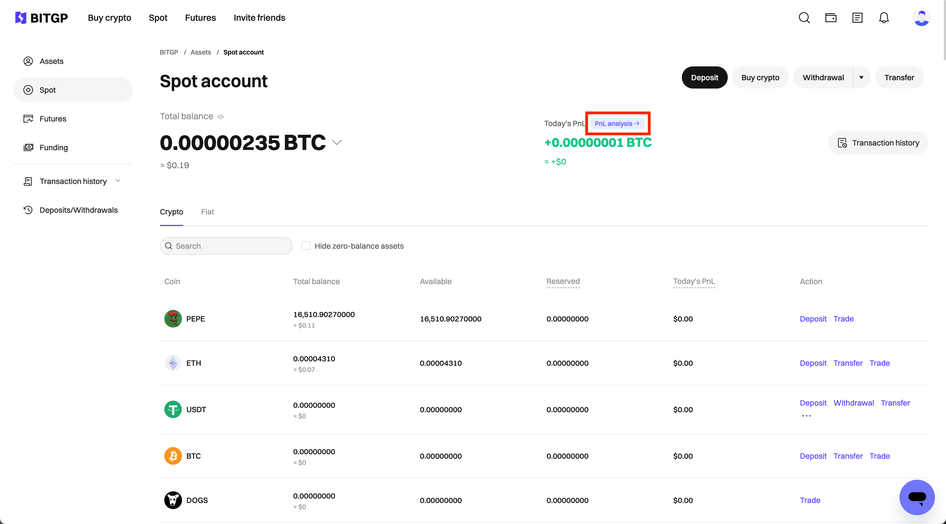The image size is (946, 524).
Task: Click the ETH available balance 0.00004310
Action: [440, 363]
